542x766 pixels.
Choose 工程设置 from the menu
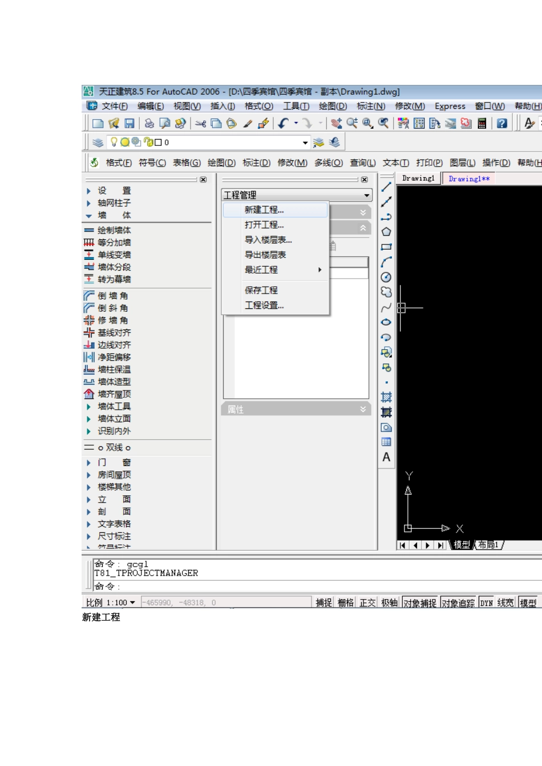click(275, 305)
